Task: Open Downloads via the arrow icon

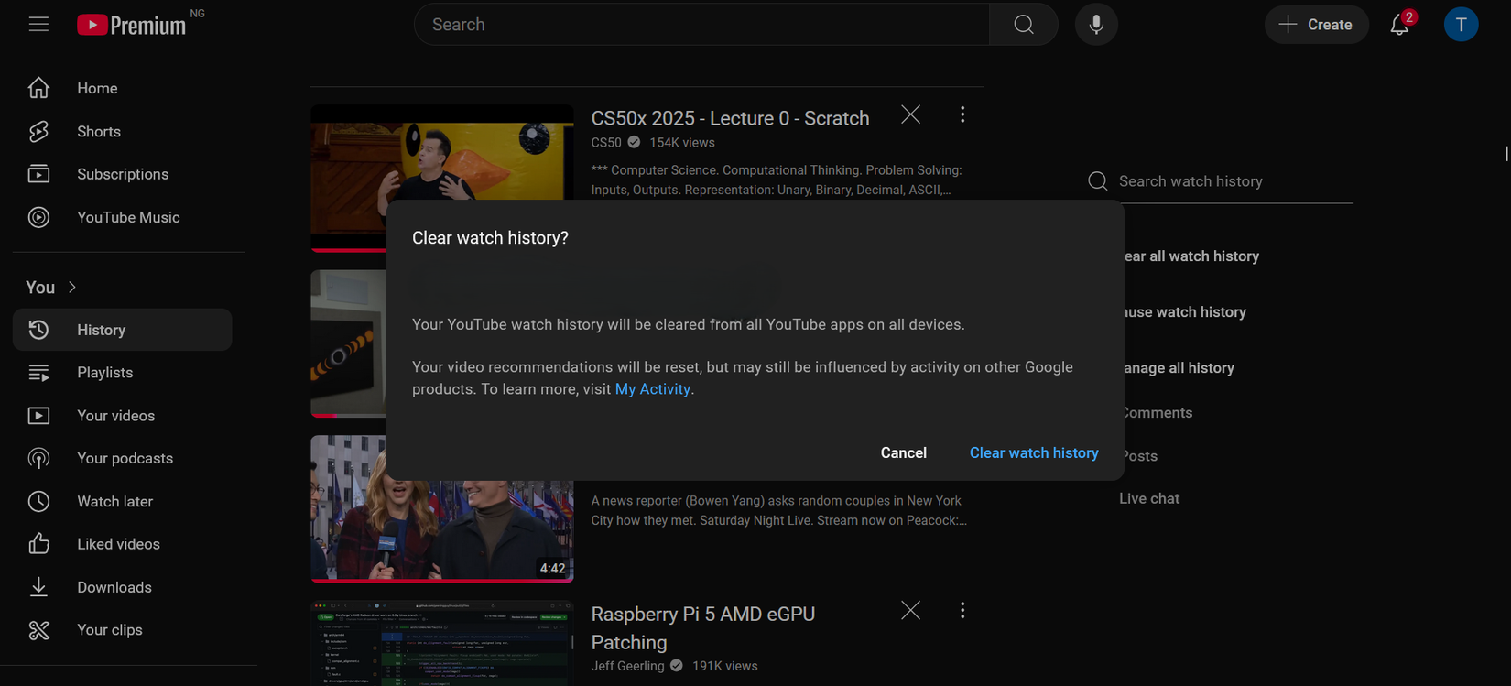Action: 38,587
